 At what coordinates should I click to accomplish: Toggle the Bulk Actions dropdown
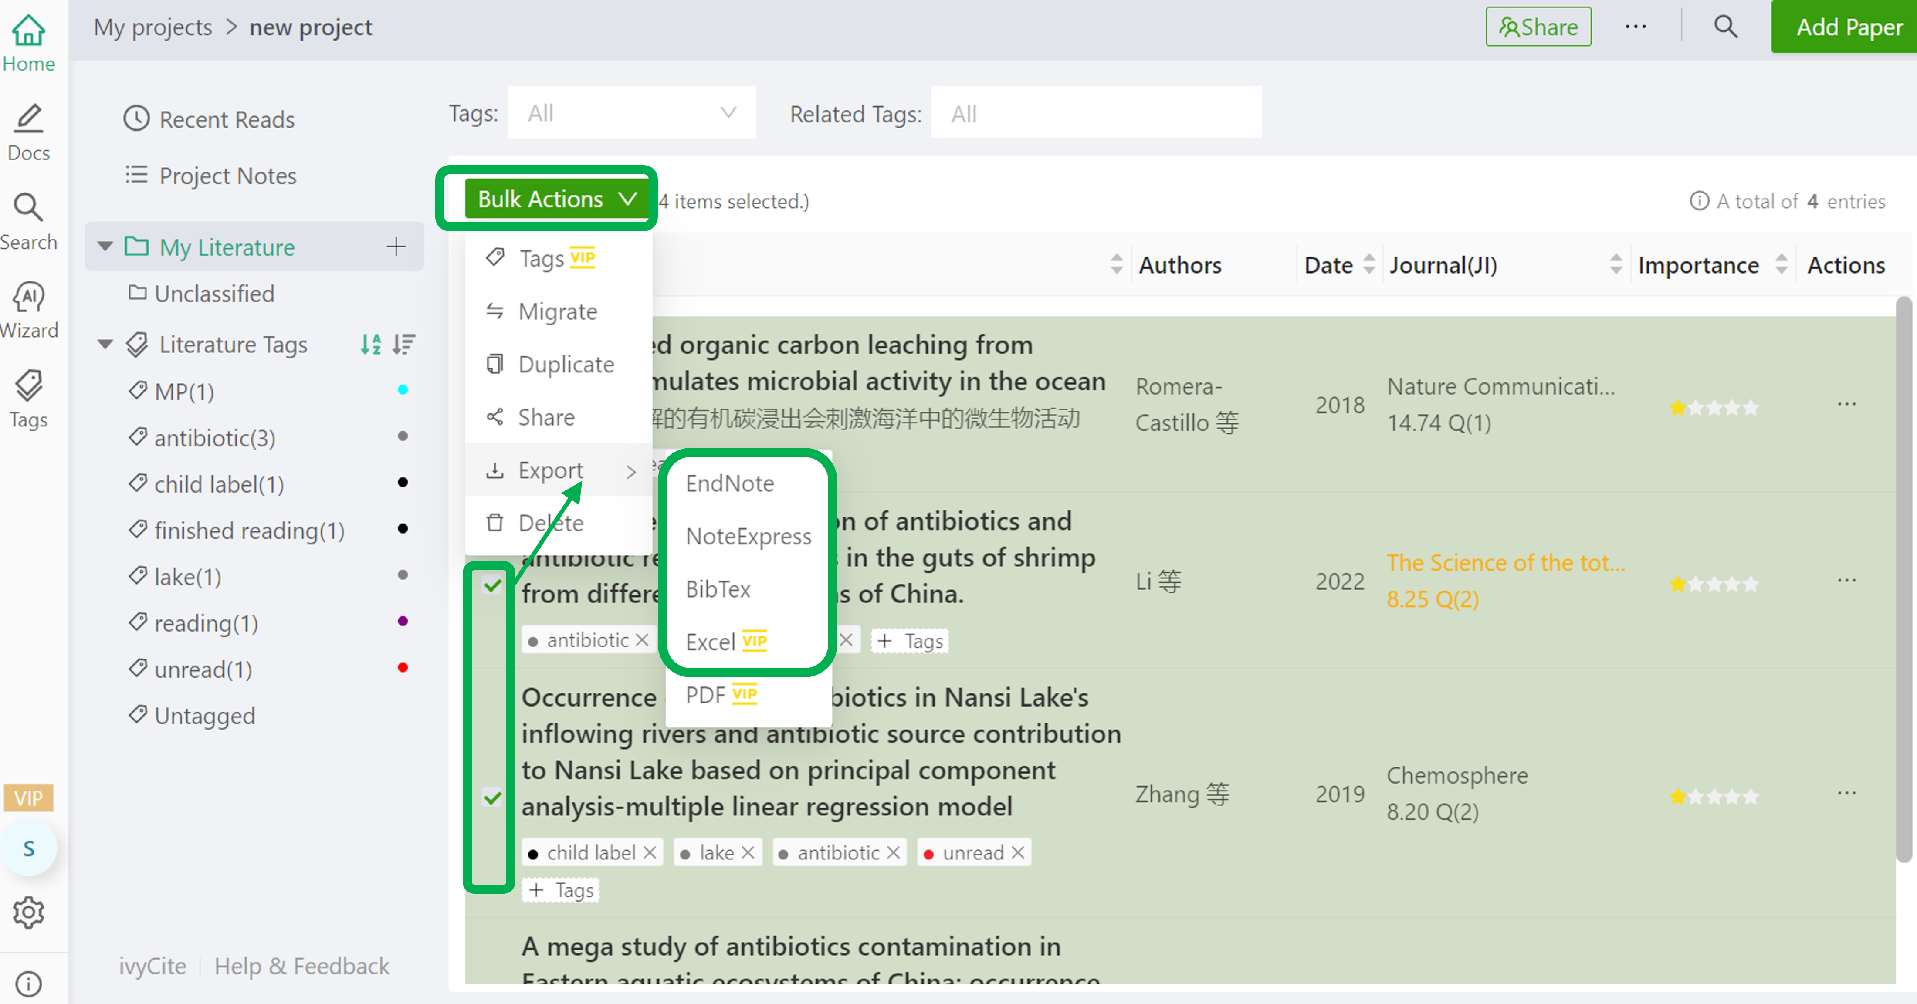tap(557, 199)
